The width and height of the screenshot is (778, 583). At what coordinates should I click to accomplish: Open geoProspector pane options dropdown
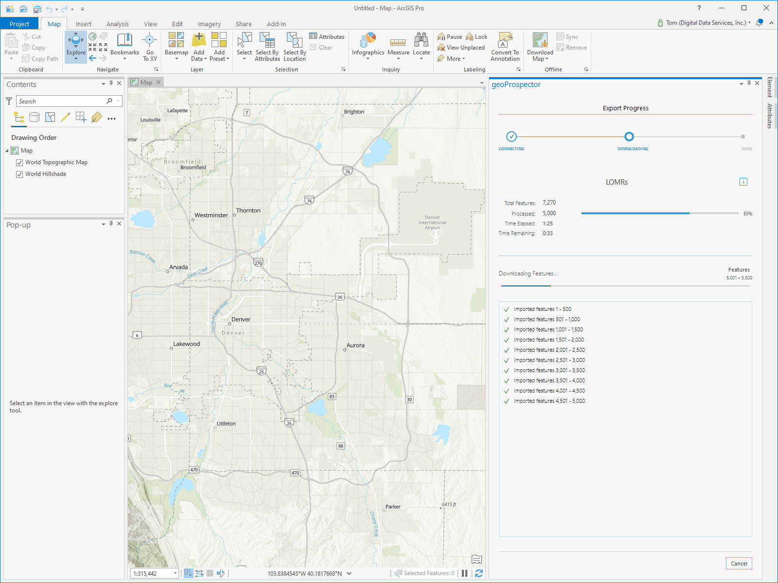click(x=742, y=84)
